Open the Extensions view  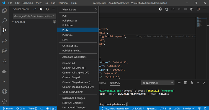(4, 51)
